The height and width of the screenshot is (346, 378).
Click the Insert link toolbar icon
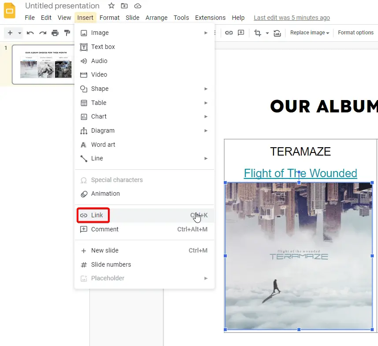click(x=229, y=33)
